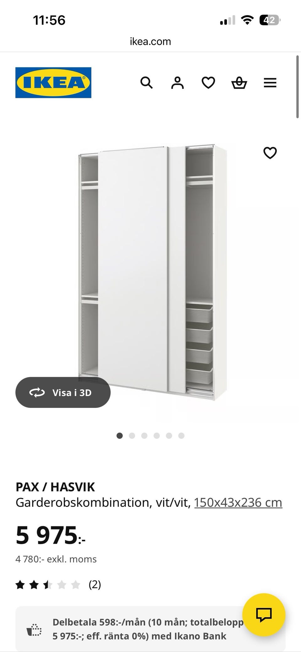
Task: Save wardrobe to favorites with heart
Action: point(270,153)
